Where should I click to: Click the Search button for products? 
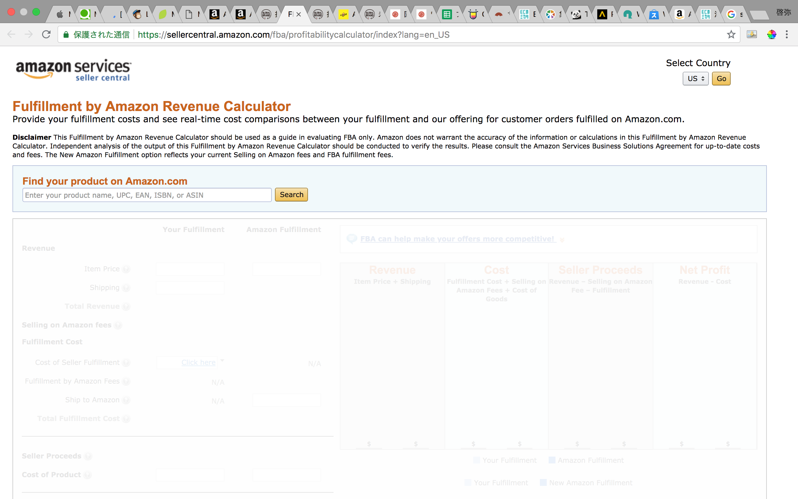[x=291, y=195]
